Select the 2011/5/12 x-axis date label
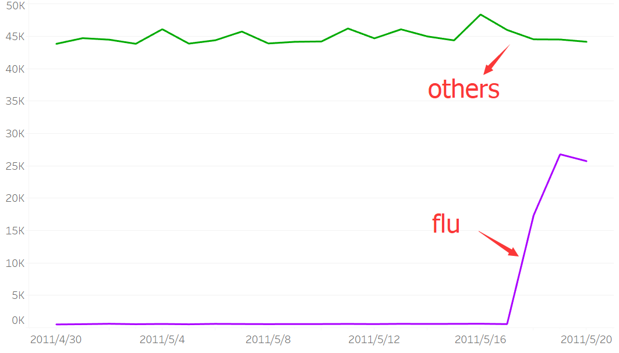 [374, 340]
